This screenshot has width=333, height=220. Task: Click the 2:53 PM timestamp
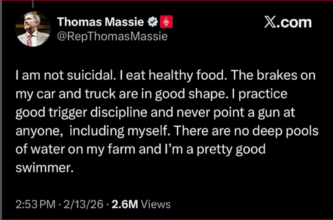pyautogui.click(x=35, y=204)
